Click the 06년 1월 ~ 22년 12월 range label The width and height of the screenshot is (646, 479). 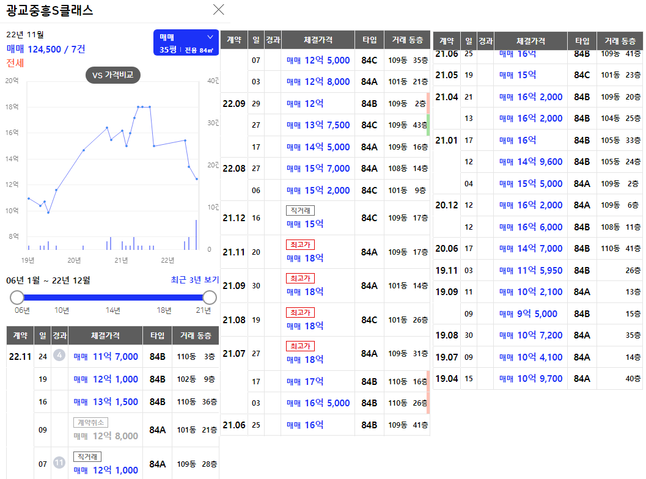[x=48, y=280]
